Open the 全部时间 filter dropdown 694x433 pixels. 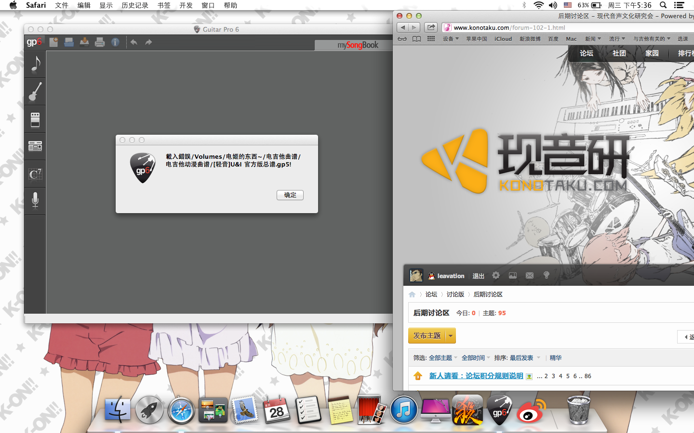pyautogui.click(x=476, y=358)
